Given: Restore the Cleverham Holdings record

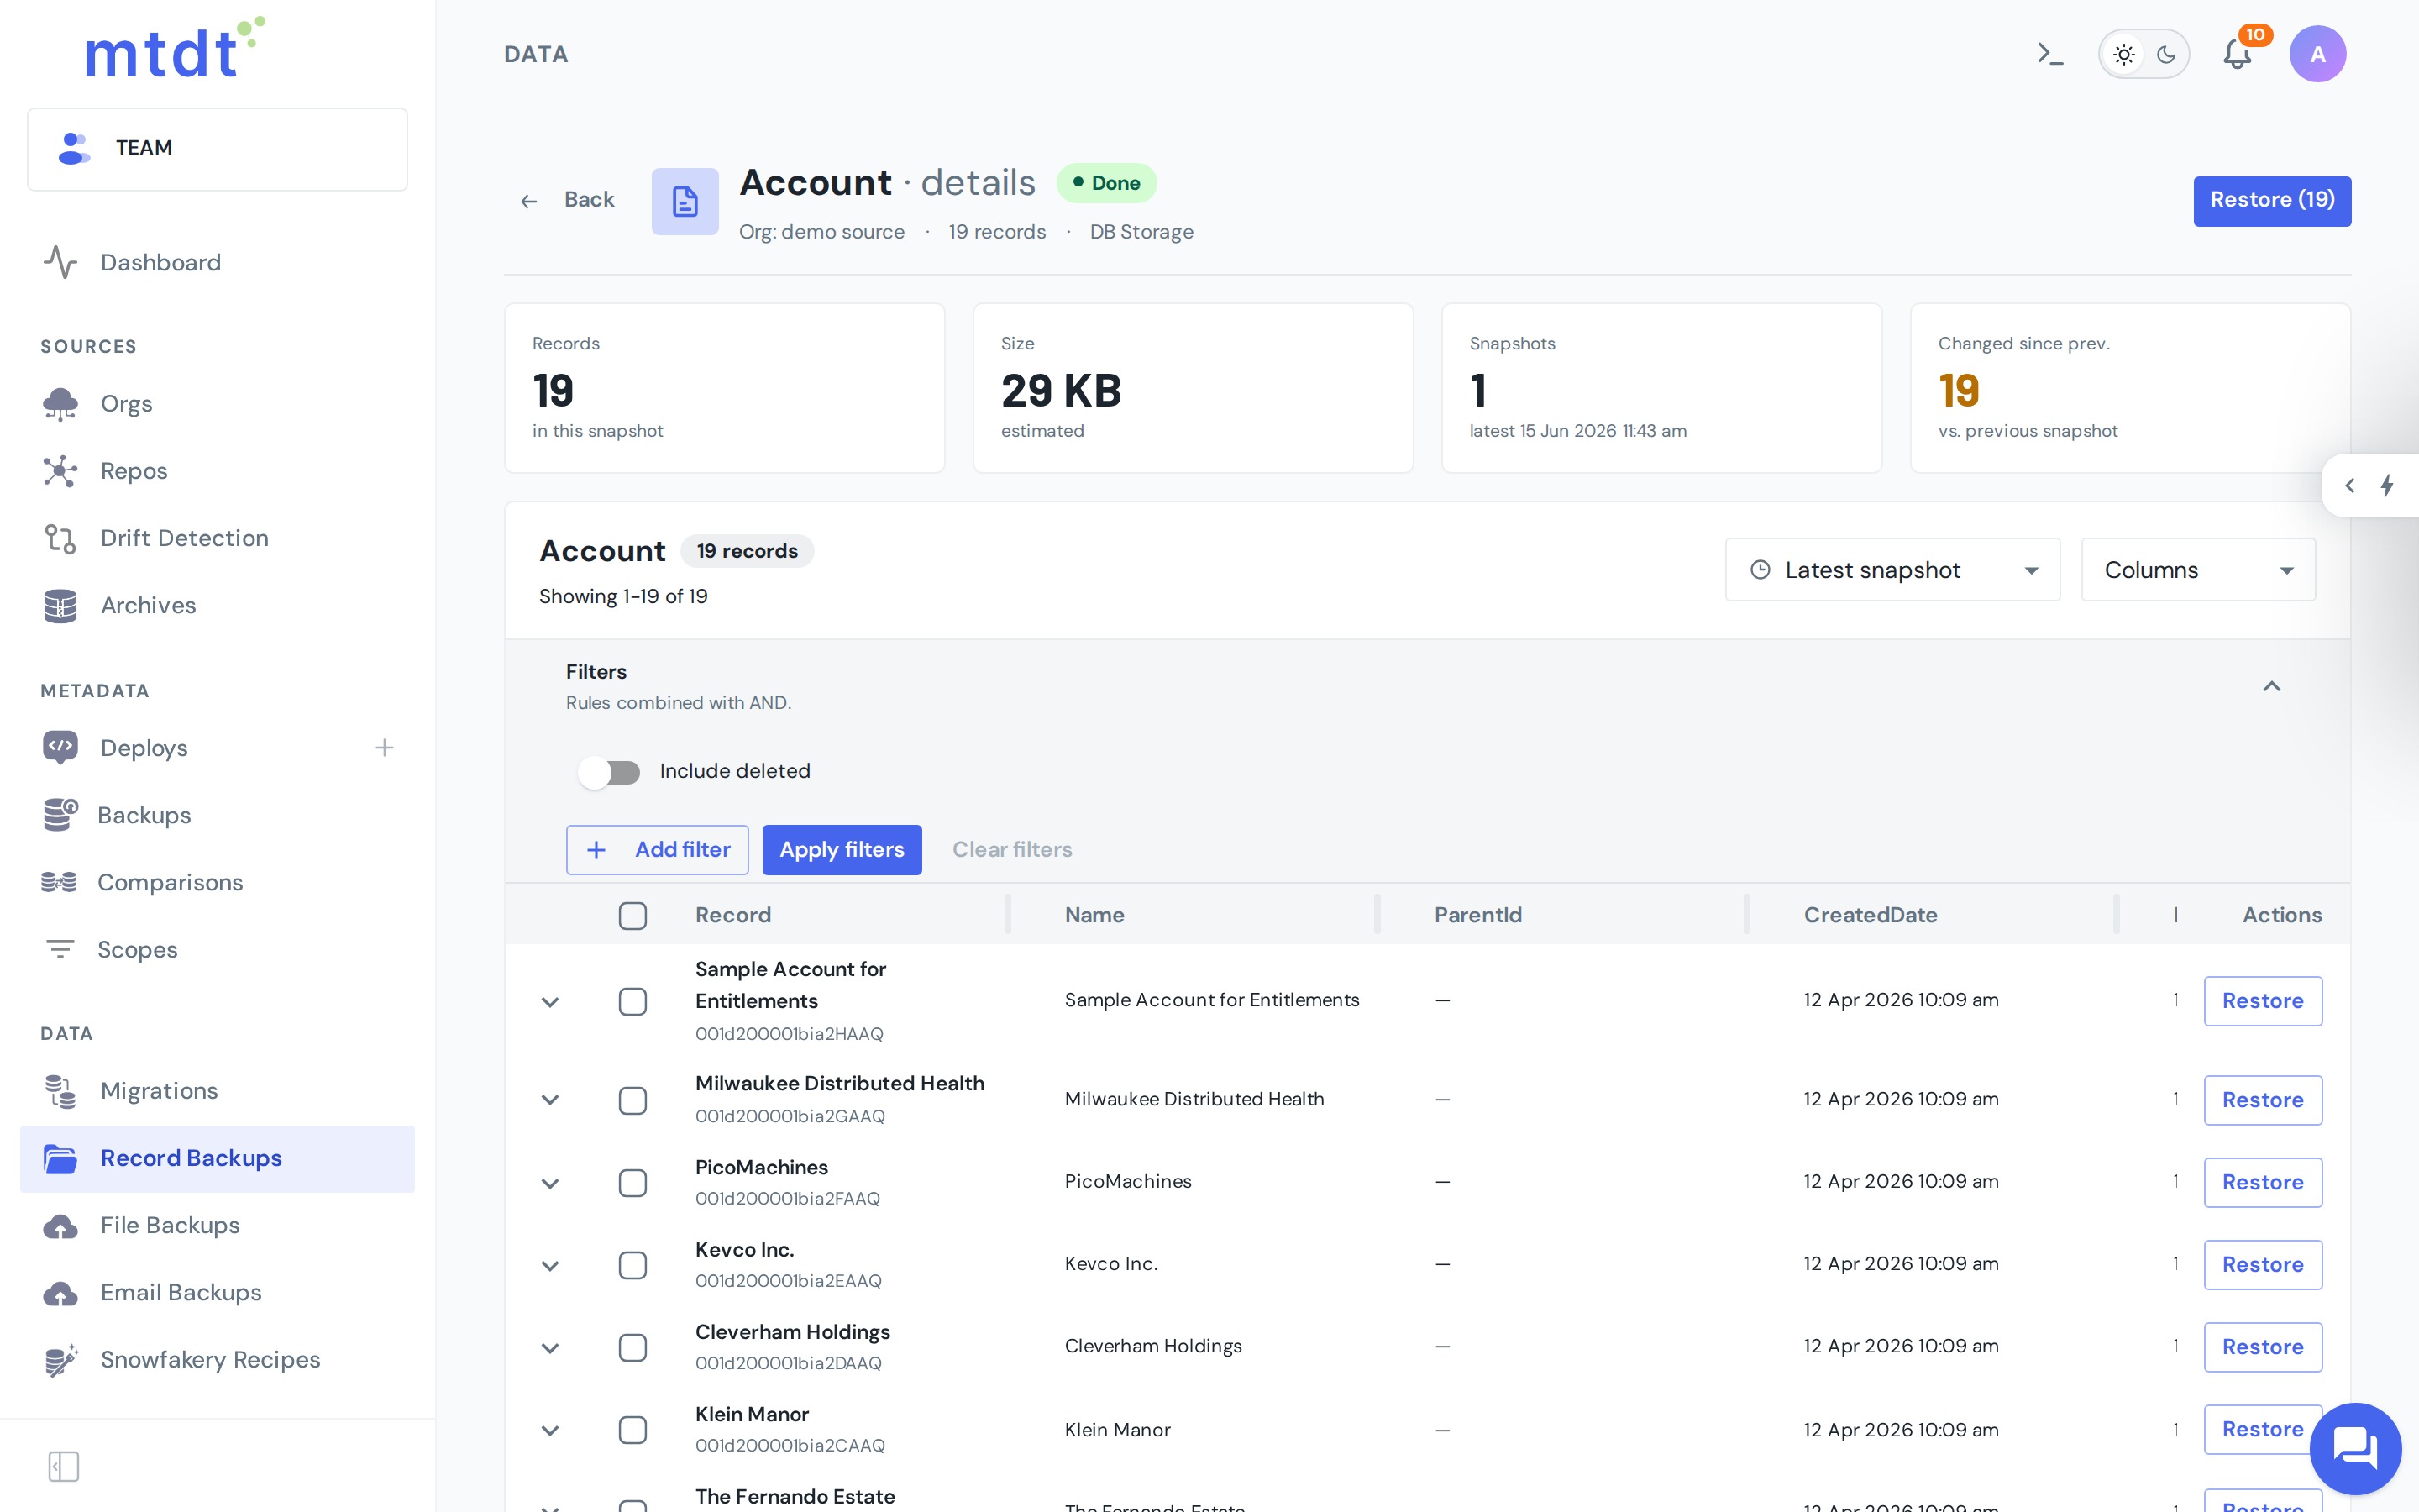Looking at the screenshot, I should [2262, 1347].
